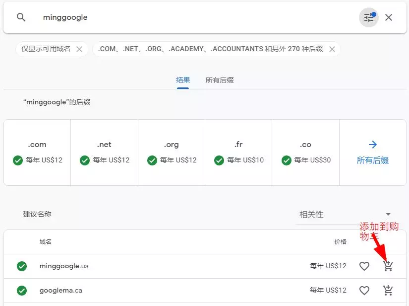Click the googlema.ca domain name
The height and width of the screenshot is (306, 409).
tap(61, 290)
